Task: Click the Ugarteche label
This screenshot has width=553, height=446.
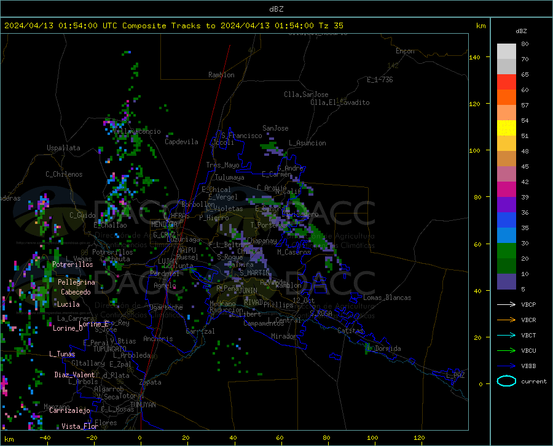Action: (166, 307)
